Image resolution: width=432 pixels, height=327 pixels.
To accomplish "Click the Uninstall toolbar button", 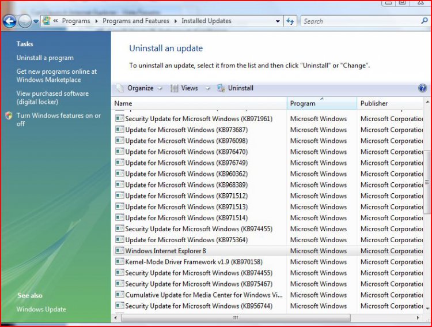I will tap(235, 88).
